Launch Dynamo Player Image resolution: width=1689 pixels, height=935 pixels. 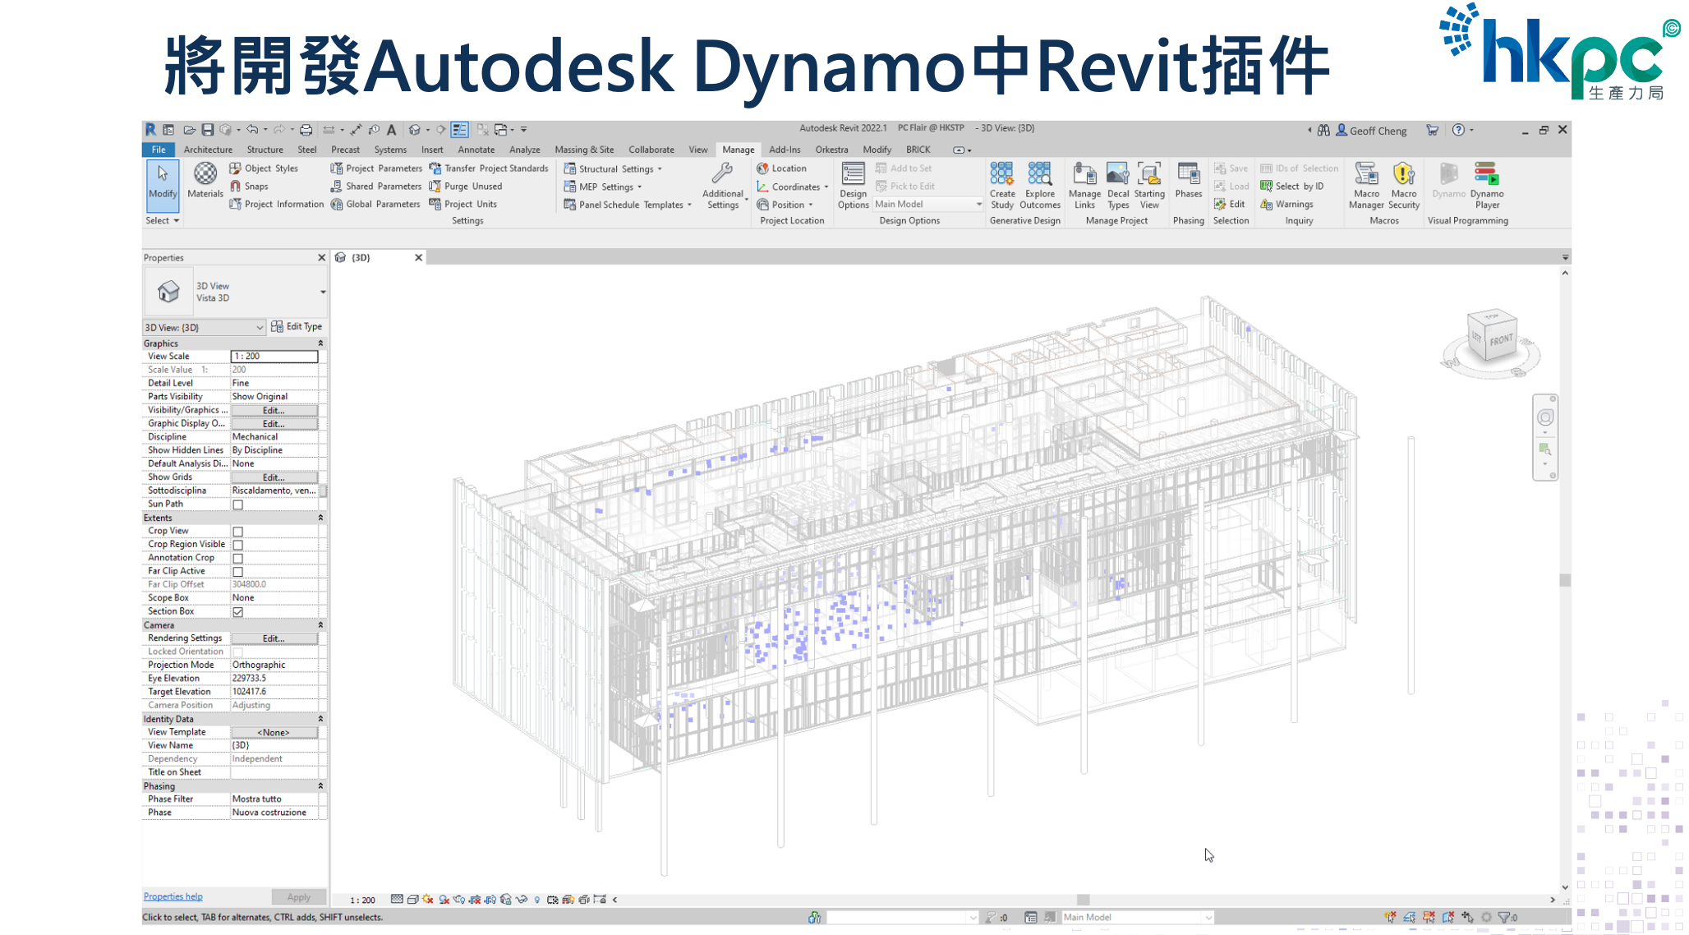[1487, 186]
